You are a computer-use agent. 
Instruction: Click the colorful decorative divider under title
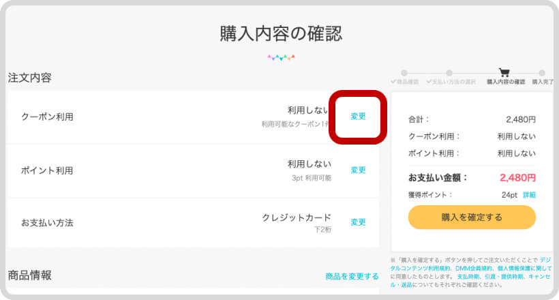(x=281, y=58)
